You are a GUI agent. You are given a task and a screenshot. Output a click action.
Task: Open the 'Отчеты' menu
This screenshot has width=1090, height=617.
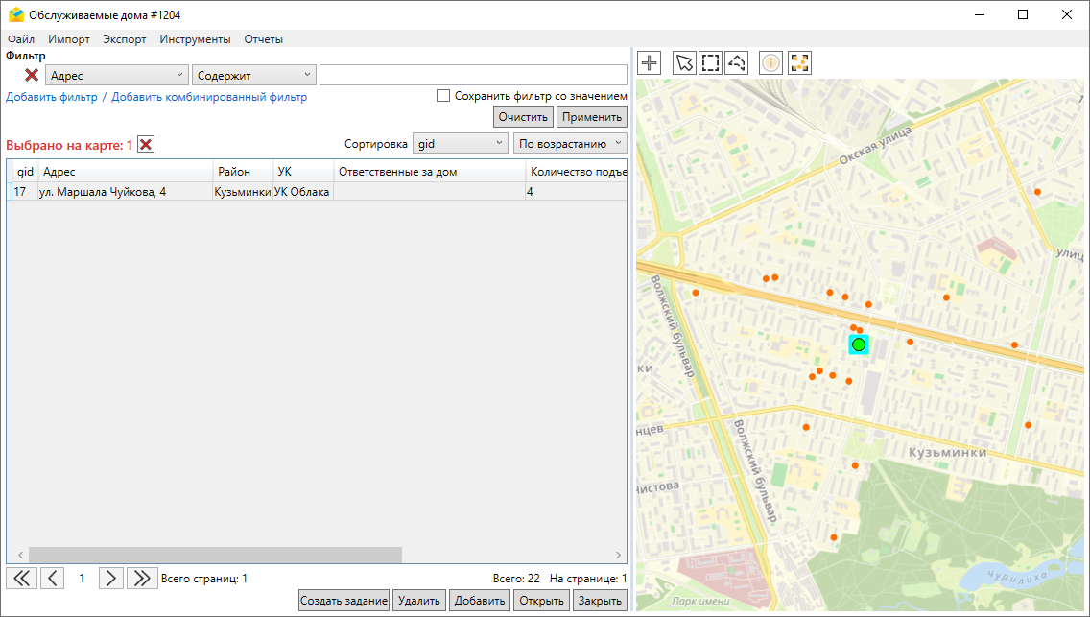(x=263, y=39)
